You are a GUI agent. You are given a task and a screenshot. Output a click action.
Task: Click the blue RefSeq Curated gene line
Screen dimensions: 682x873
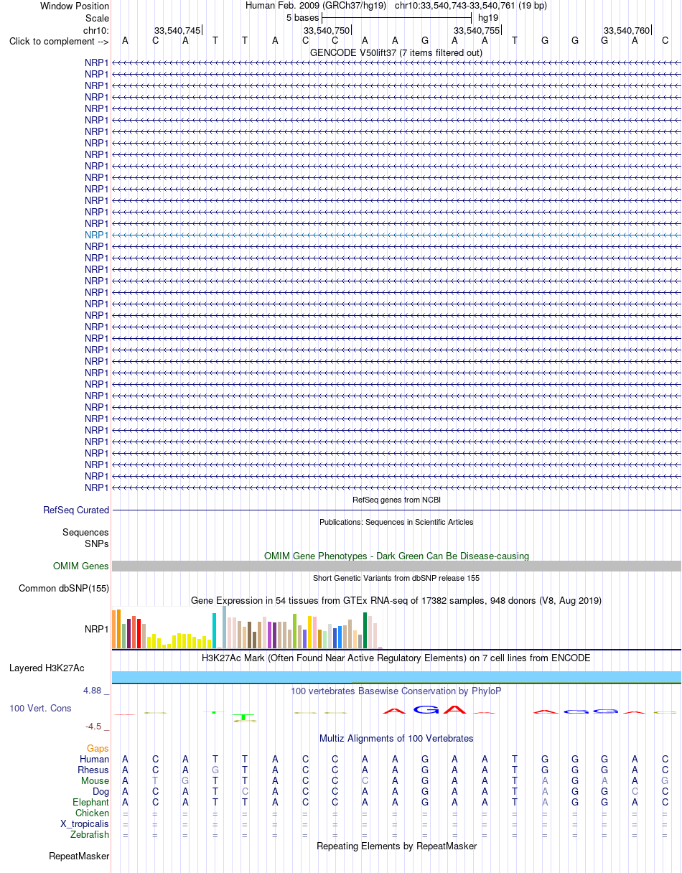[x=396, y=510]
